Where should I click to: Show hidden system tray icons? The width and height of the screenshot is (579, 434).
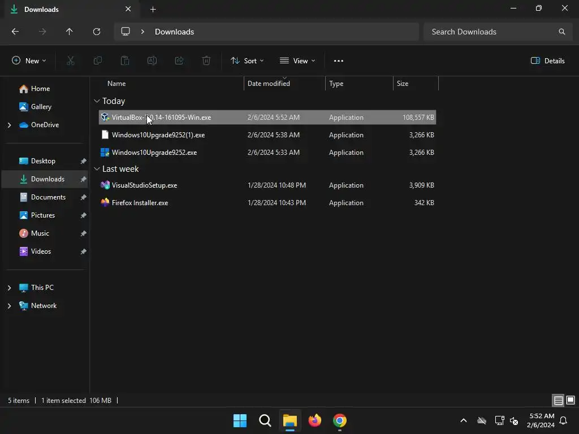click(x=464, y=420)
